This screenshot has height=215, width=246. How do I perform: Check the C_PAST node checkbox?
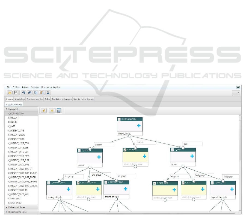[x=172, y=150]
